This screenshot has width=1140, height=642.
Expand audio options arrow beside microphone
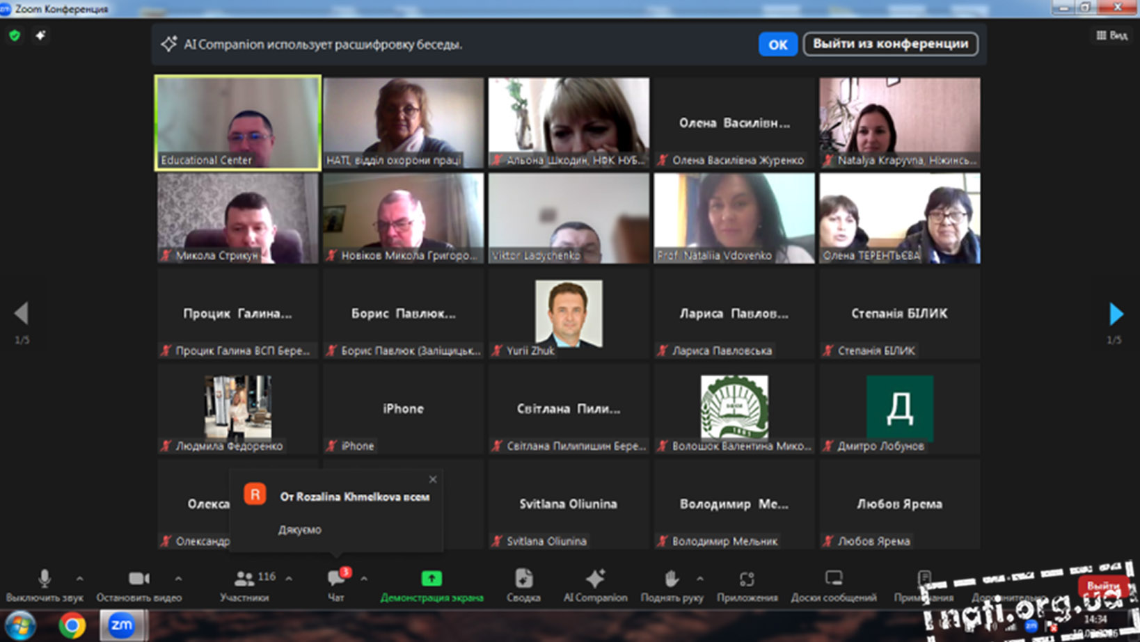[x=80, y=578]
